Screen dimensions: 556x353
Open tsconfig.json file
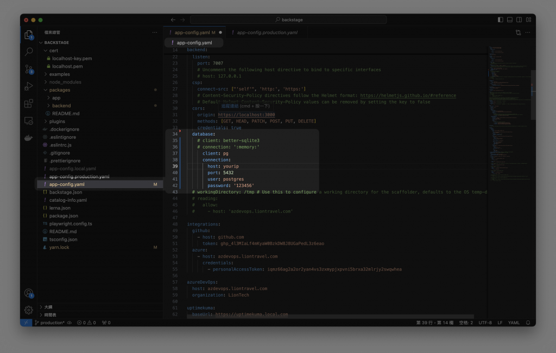[63, 239]
